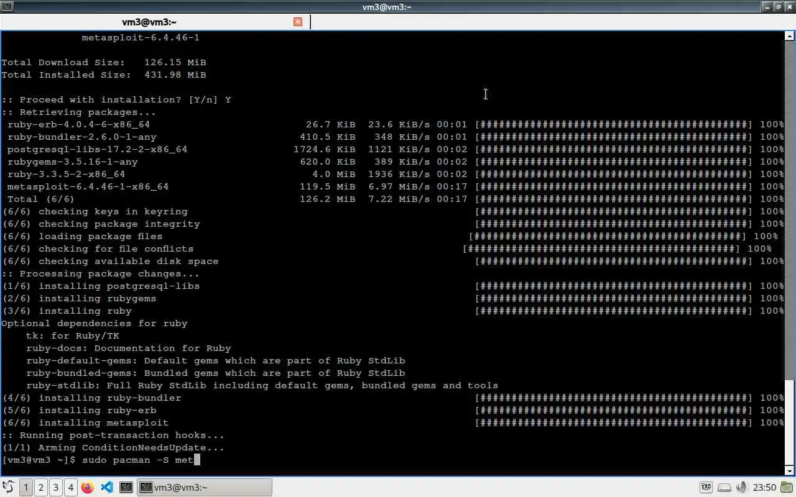796x497 pixels.
Task: Open the network monitor tray icon
Action: 706,487
